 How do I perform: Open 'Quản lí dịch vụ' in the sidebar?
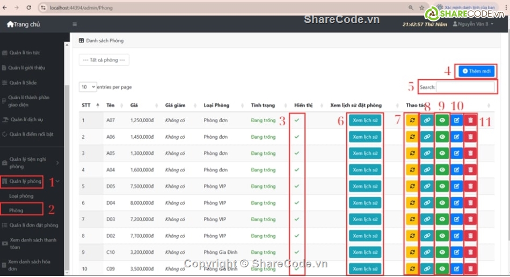tap(27, 119)
